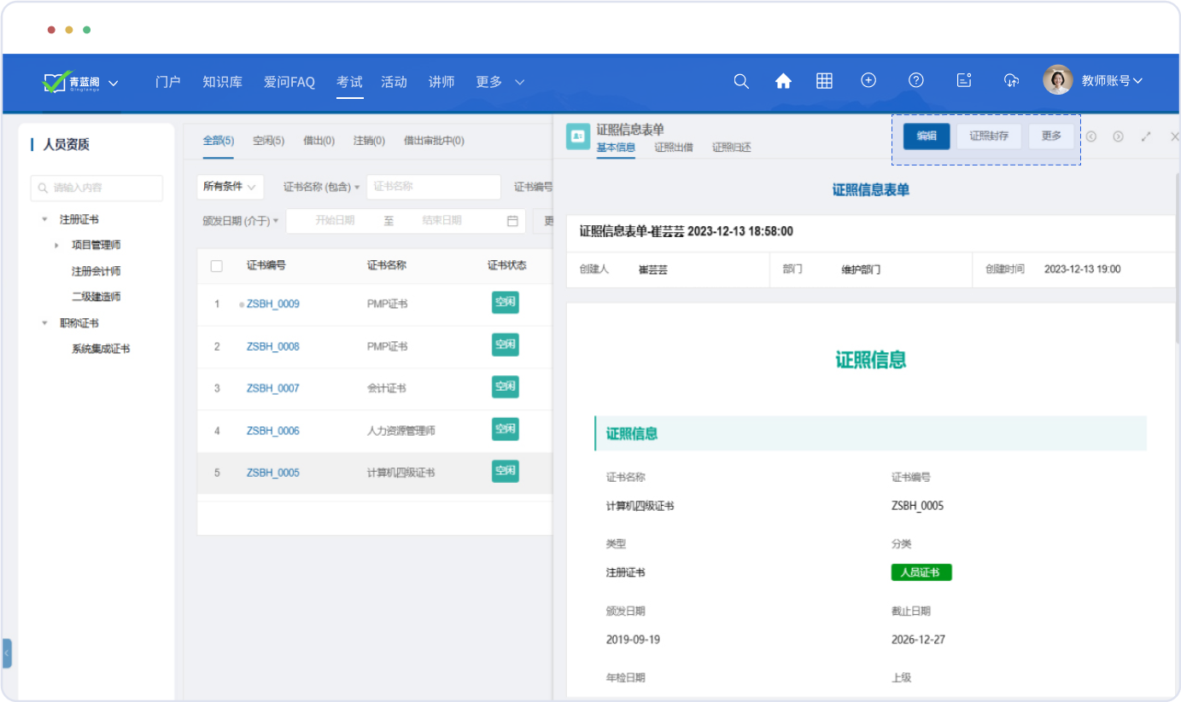Open help question mark icon
Image resolution: width=1181 pixels, height=702 pixels.
916,80
